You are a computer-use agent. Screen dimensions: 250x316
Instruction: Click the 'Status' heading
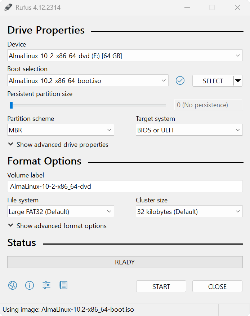click(x=22, y=243)
